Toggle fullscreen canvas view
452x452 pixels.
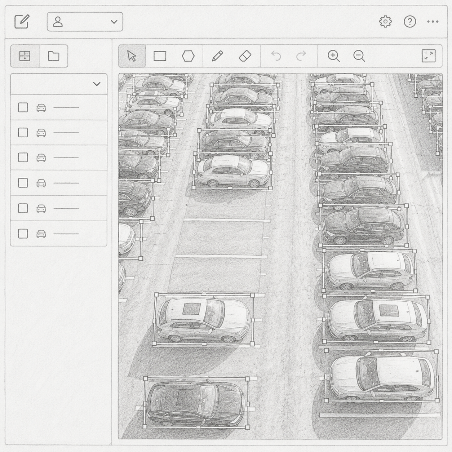pyautogui.click(x=429, y=56)
